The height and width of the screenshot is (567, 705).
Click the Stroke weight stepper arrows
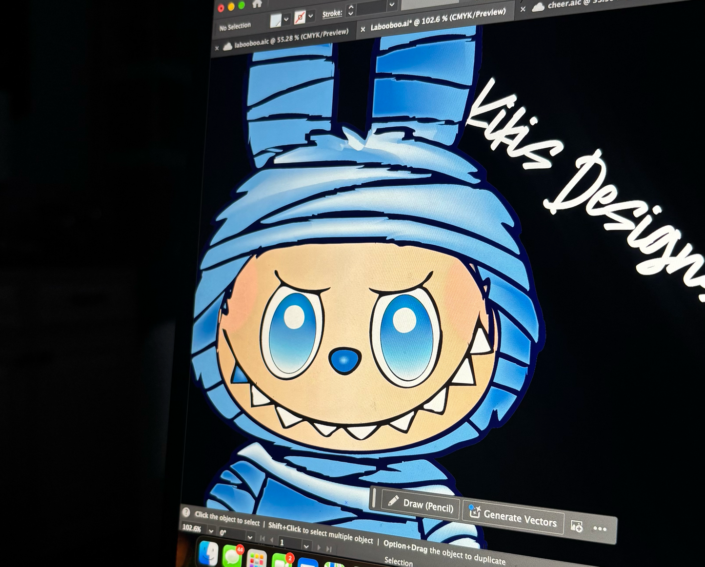click(350, 11)
